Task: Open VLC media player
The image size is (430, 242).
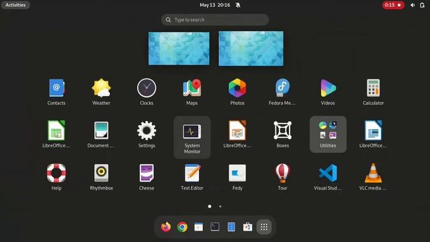Action: pyautogui.click(x=373, y=177)
